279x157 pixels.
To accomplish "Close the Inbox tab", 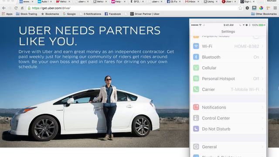I will [198, 2].
